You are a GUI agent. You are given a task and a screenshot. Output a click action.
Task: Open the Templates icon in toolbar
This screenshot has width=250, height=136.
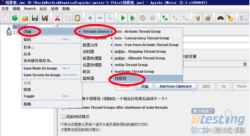point(15,18)
